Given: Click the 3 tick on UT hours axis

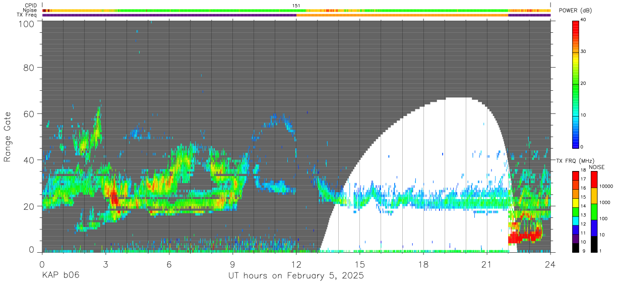Looking at the screenshot, I should coord(105,264).
